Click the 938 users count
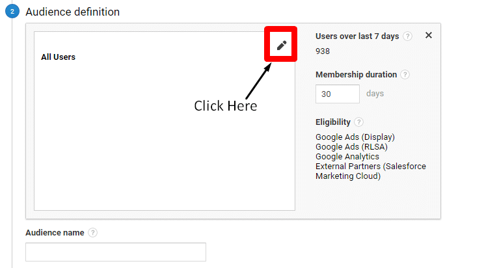The image size is (484, 268). click(x=323, y=51)
